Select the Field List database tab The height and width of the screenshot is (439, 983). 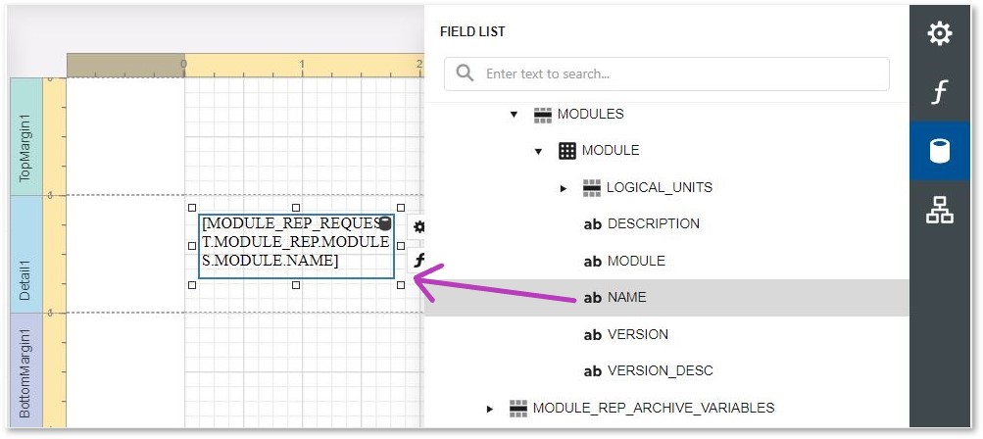[x=939, y=151]
